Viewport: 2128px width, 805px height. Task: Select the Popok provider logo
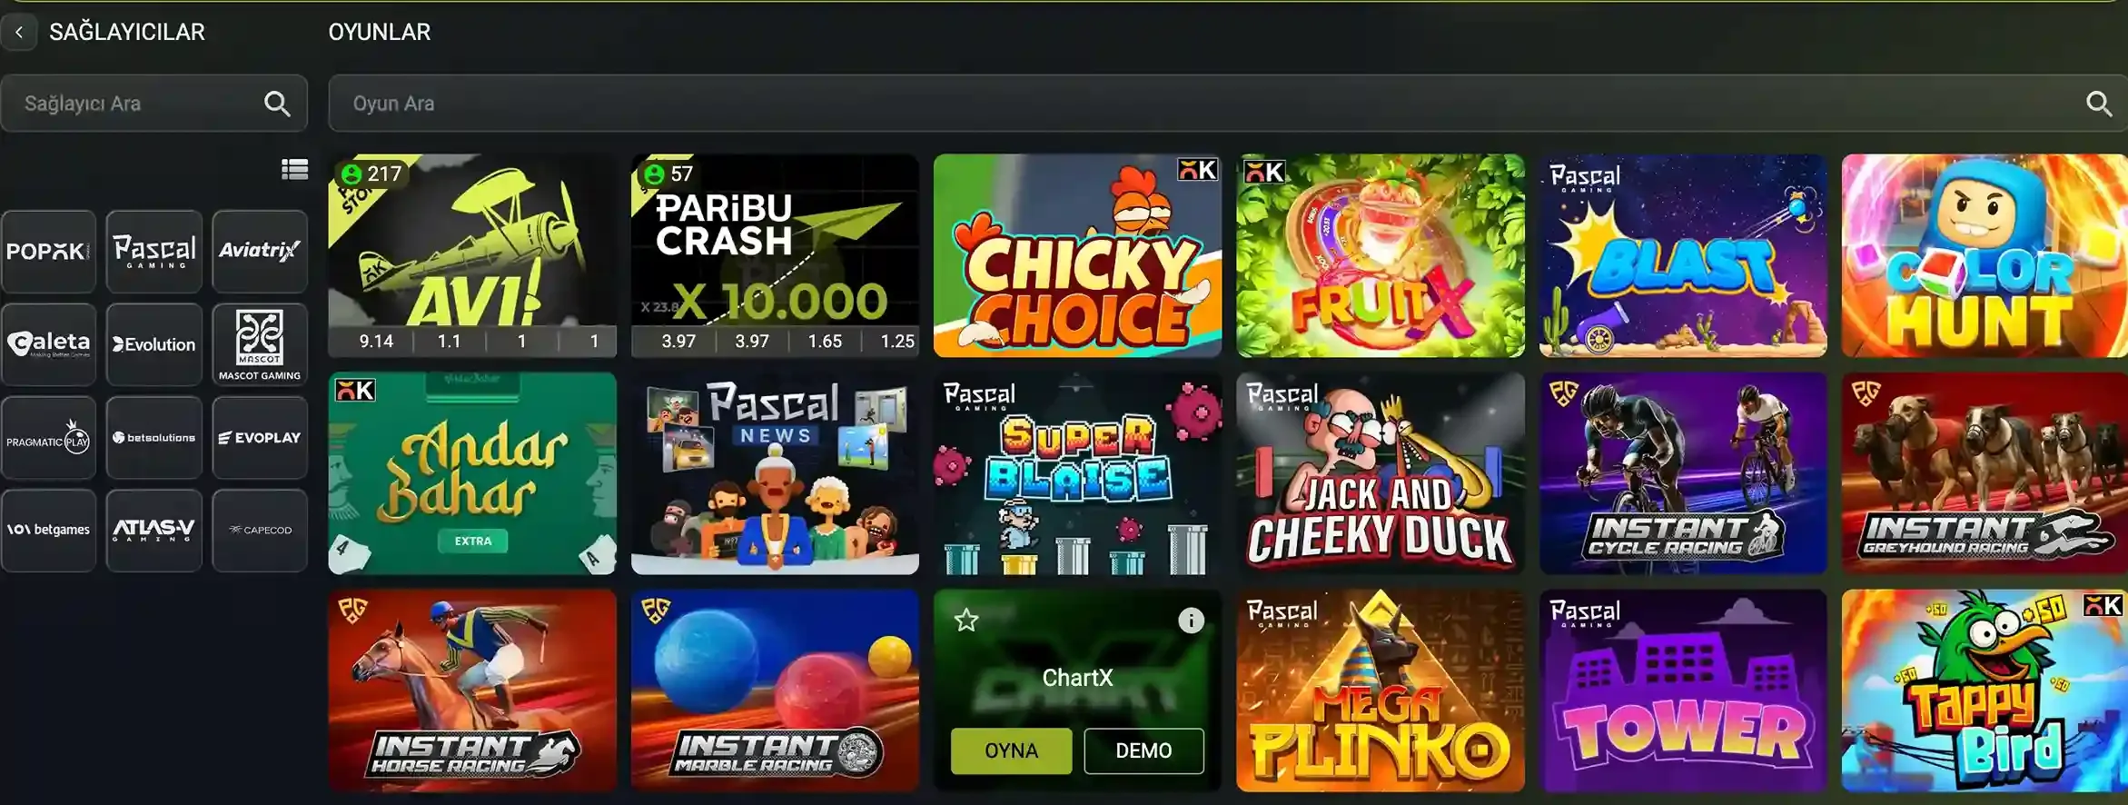(x=49, y=252)
